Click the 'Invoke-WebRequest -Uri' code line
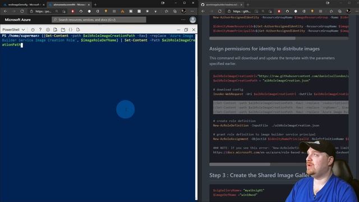This screenshot has width=359, height=202. pos(280,94)
